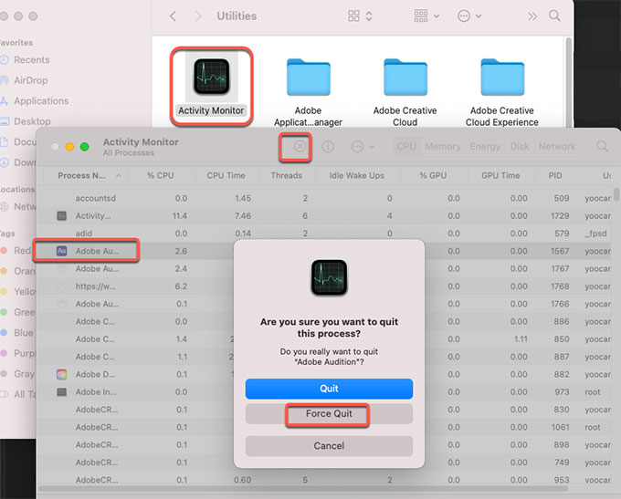Switch to the Disk tab
This screenshot has height=499, width=621.
(x=520, y=146)
